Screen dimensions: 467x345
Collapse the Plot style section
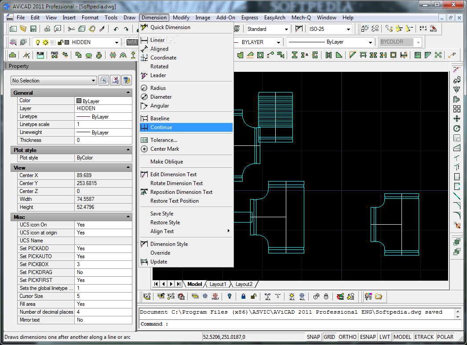[x=128, y=149]
